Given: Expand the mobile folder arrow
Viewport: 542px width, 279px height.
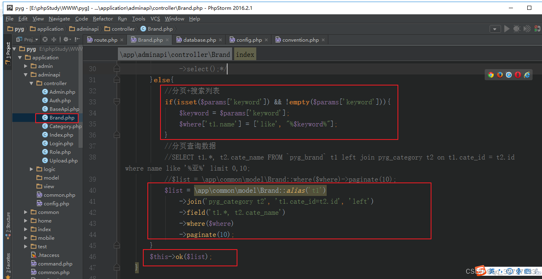Looking at the screenshot, I should click(26, 238).
